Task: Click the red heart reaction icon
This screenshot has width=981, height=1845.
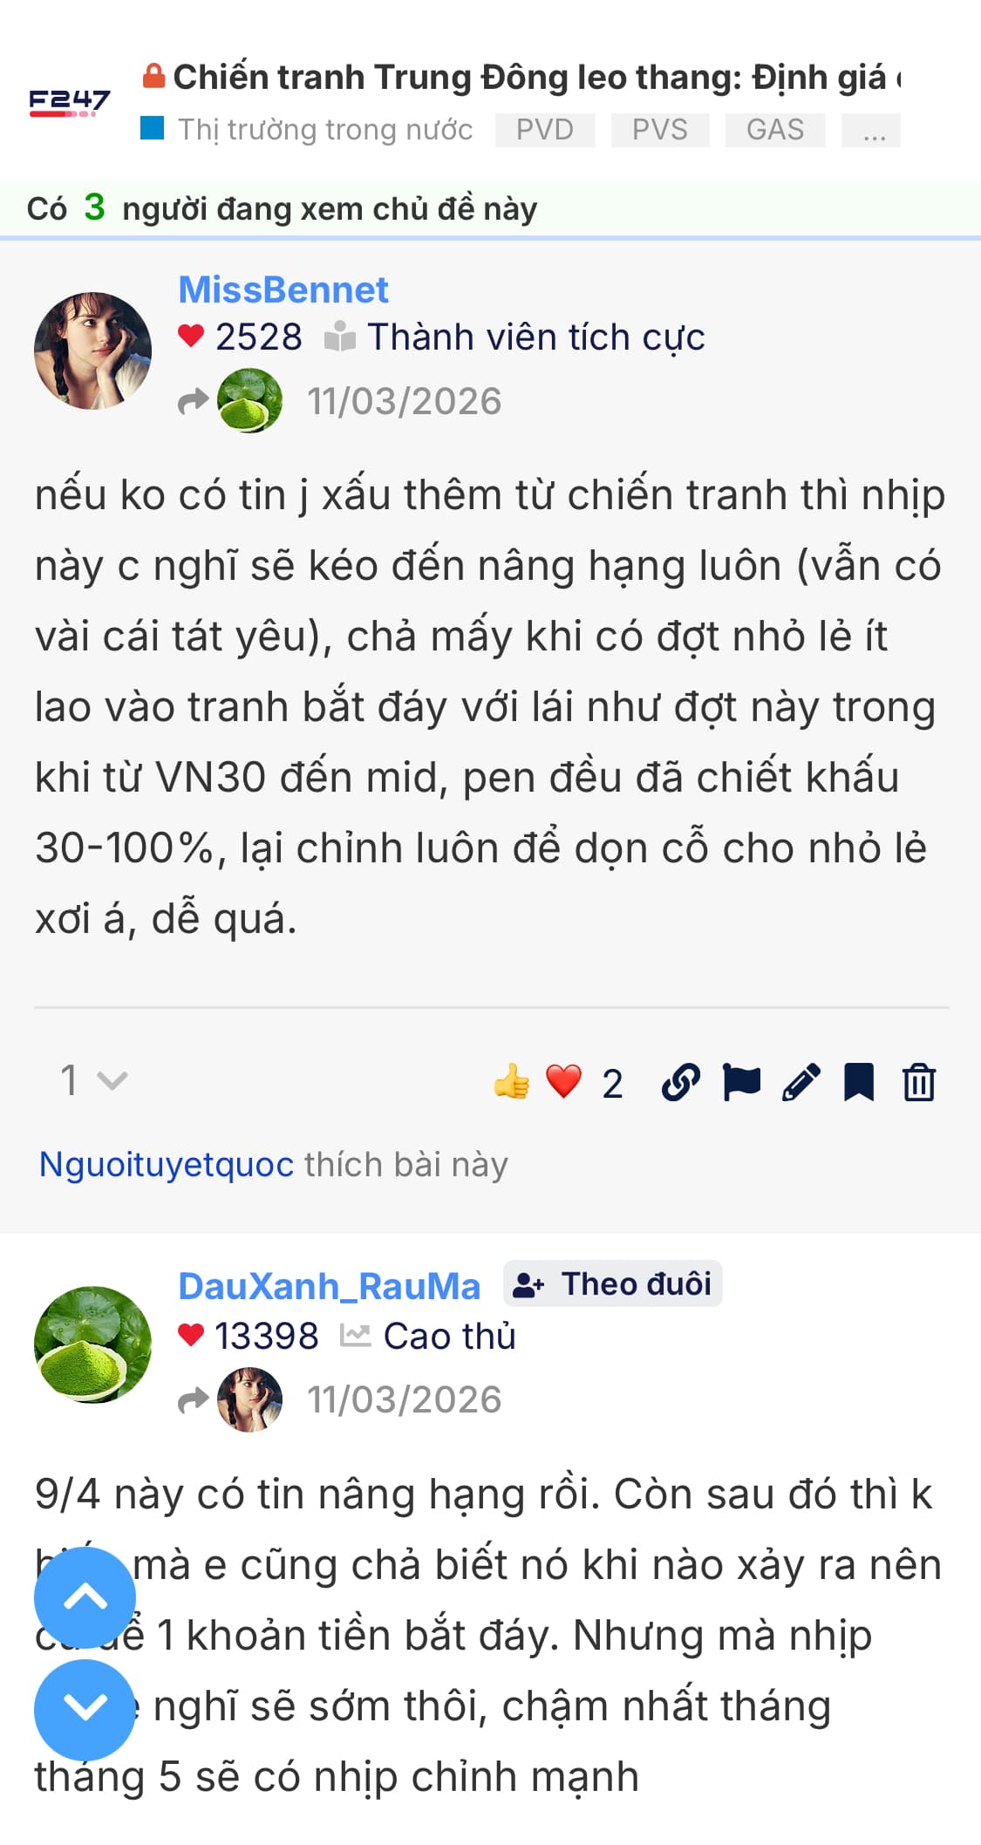Action: coord(563,1082)
